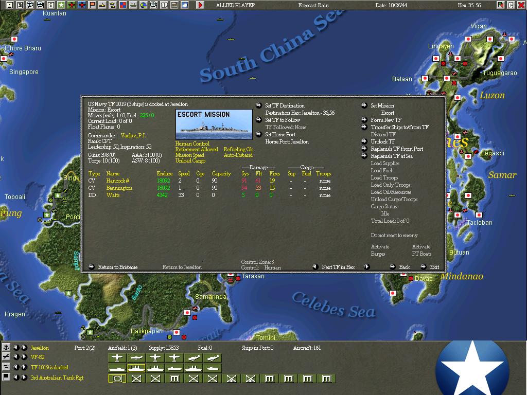Click the anchor icon beside Jesselton
The height and width of the screenshot is (395, 527).
6,347
